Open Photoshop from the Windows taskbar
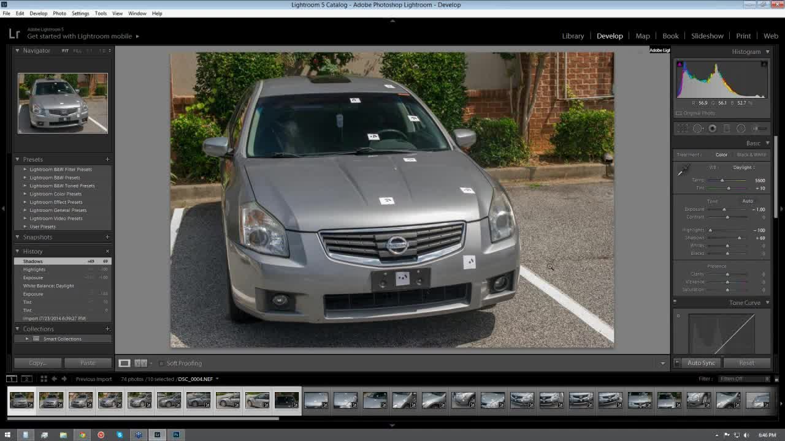 pos(176,435)
